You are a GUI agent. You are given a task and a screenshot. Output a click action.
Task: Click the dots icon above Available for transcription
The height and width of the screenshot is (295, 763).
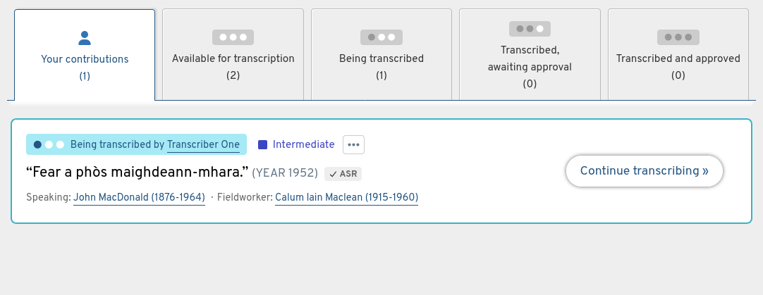233,37
